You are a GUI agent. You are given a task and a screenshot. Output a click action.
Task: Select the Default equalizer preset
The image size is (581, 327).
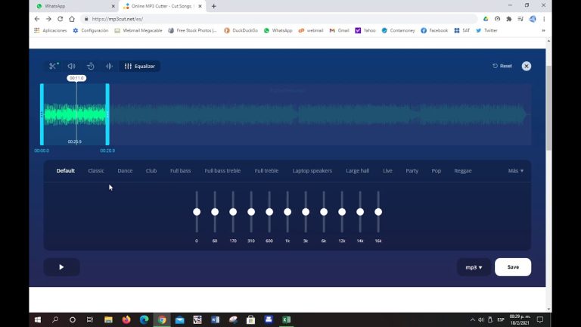tap(66, 171)
